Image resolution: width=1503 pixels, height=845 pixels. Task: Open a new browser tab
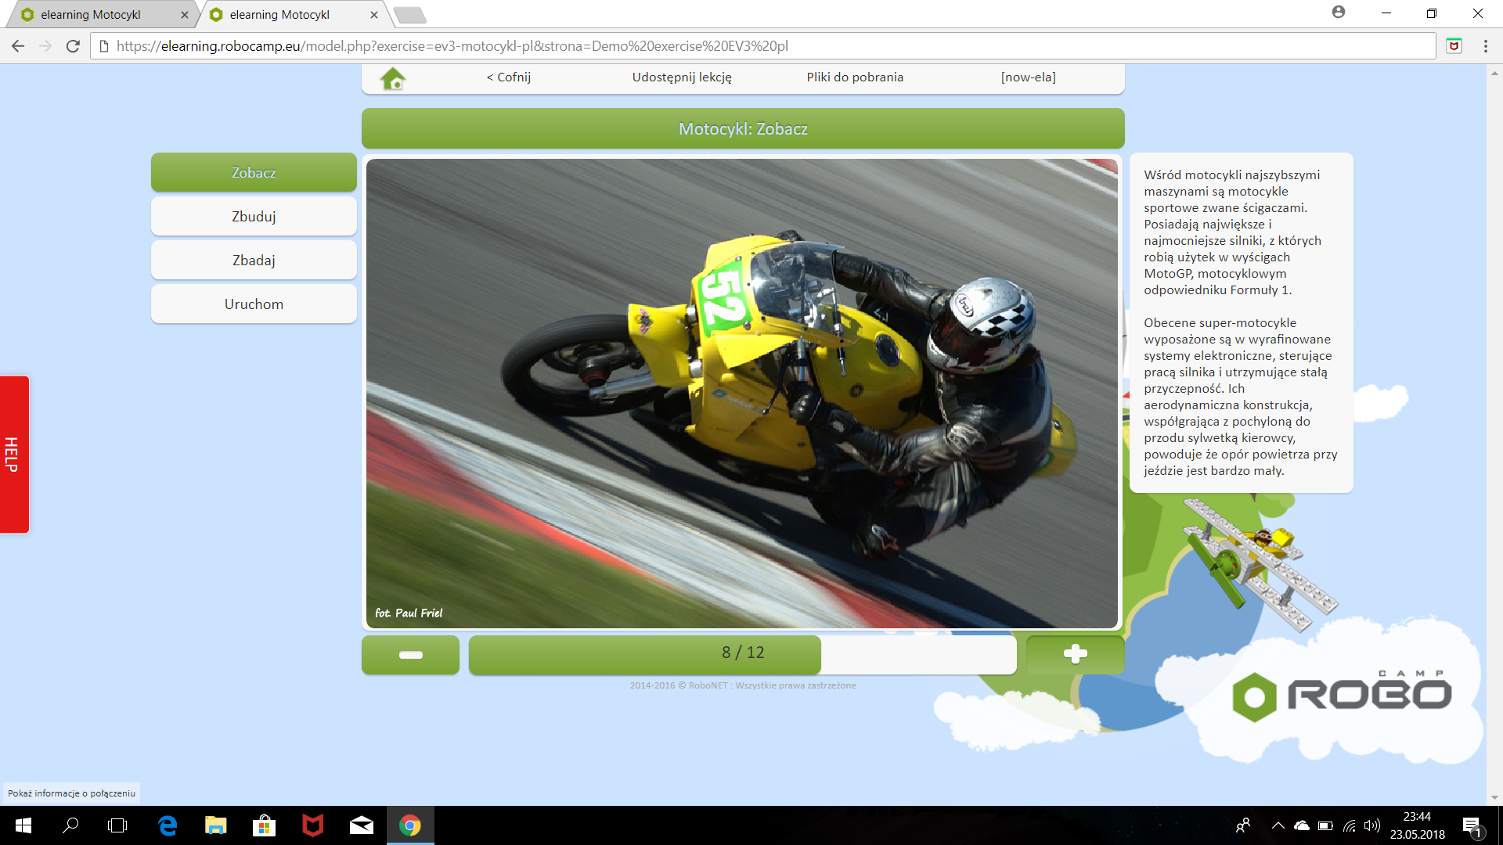point(409,15)
